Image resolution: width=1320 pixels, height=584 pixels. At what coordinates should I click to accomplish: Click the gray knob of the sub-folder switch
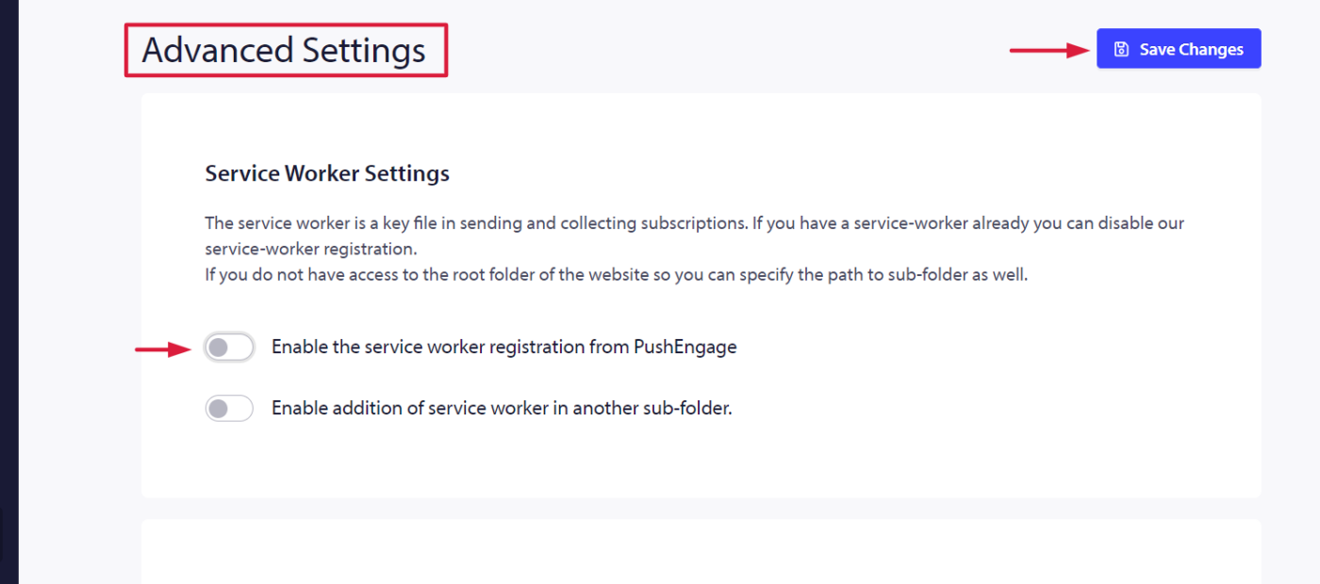coord(219,409)
